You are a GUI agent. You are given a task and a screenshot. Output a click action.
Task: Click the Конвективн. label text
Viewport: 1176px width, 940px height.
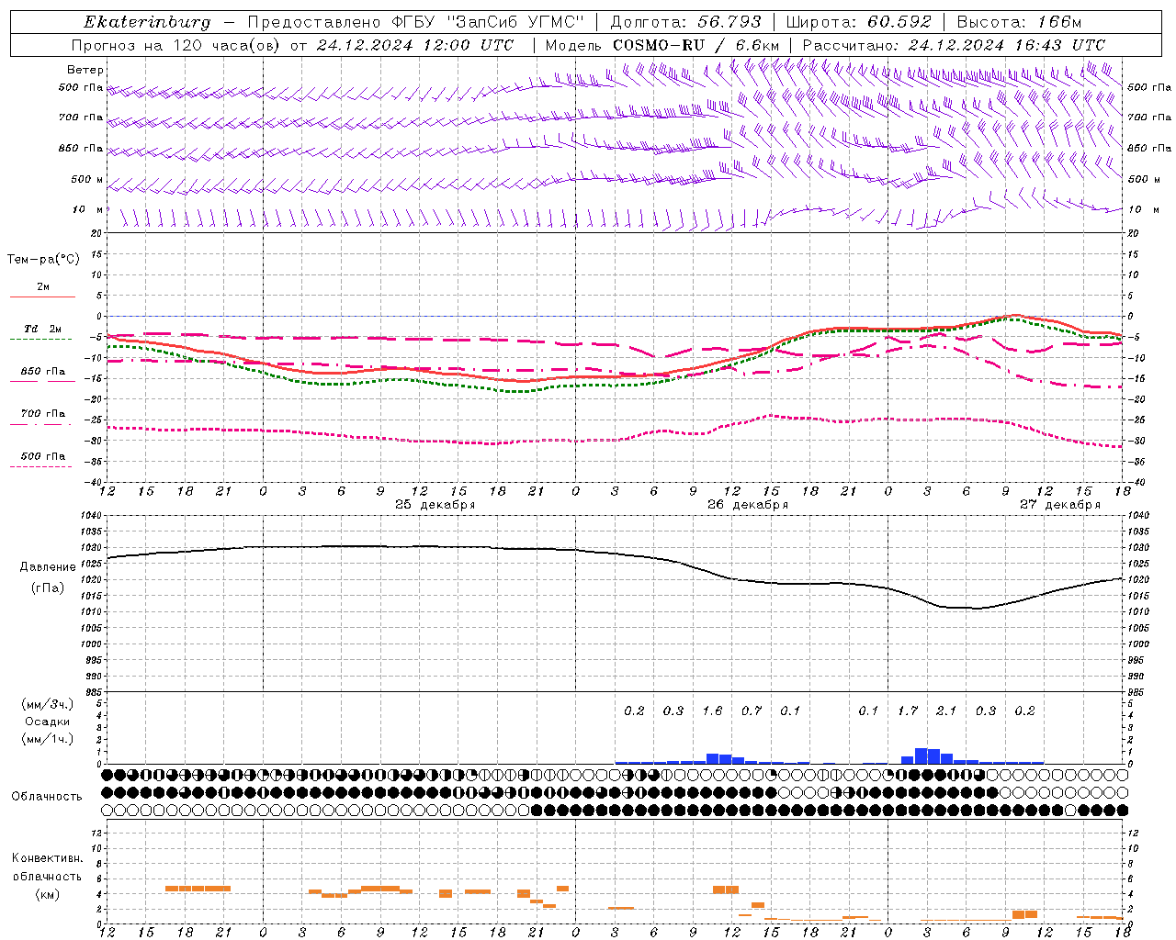click(x=47, y=859)
